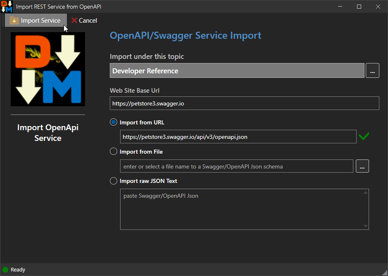
Task: Minimize the Import REST Service window
Action: point(340,7)
